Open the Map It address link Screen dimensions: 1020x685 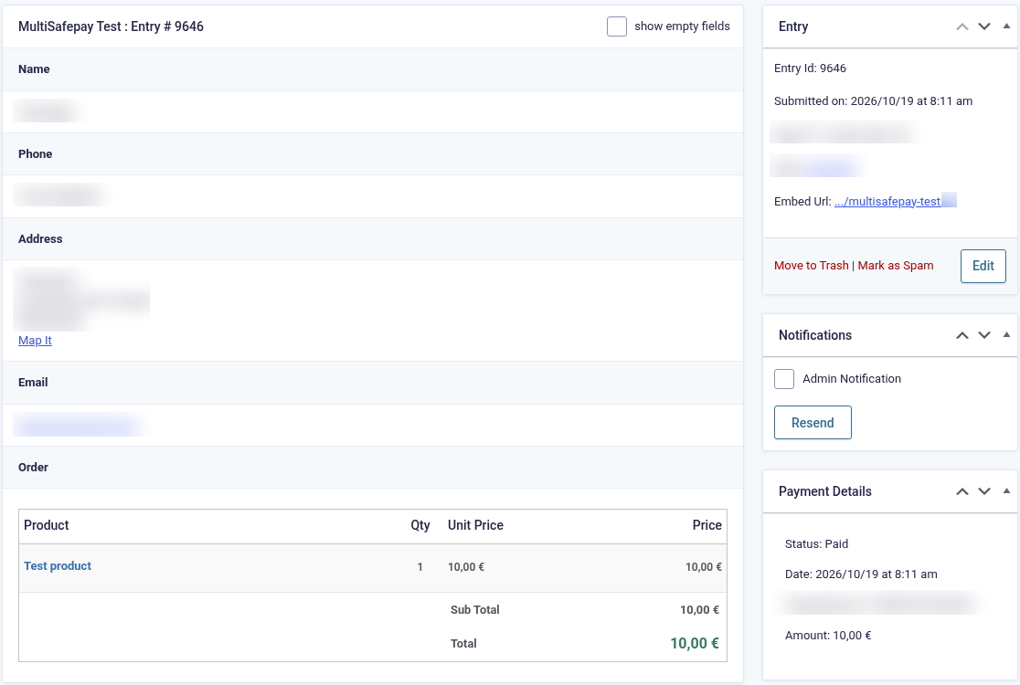point(35,341)
